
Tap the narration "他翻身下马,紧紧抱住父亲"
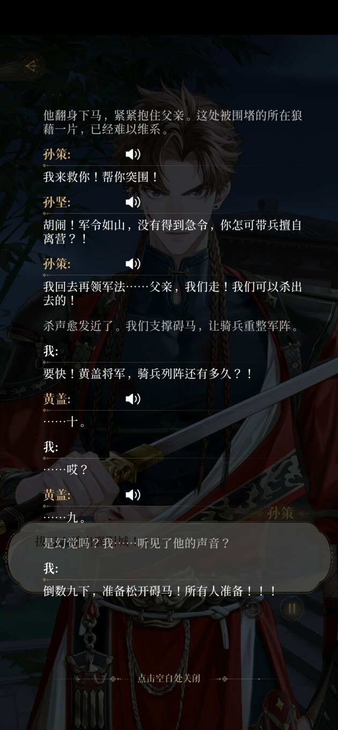coord(173,122)
